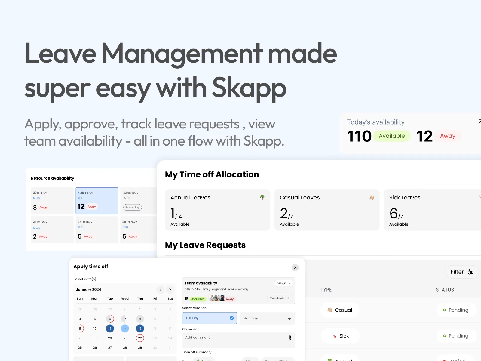Click the Away badge in Today's availability
This screenshot has height=361, width=481.
(448, 136)
